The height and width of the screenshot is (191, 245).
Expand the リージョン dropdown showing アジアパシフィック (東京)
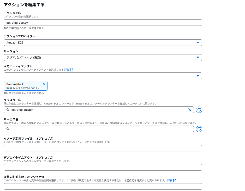tap(103, 57)
